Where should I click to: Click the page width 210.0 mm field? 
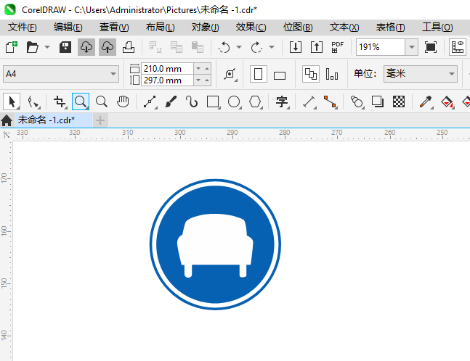click(x=167, y=68)
